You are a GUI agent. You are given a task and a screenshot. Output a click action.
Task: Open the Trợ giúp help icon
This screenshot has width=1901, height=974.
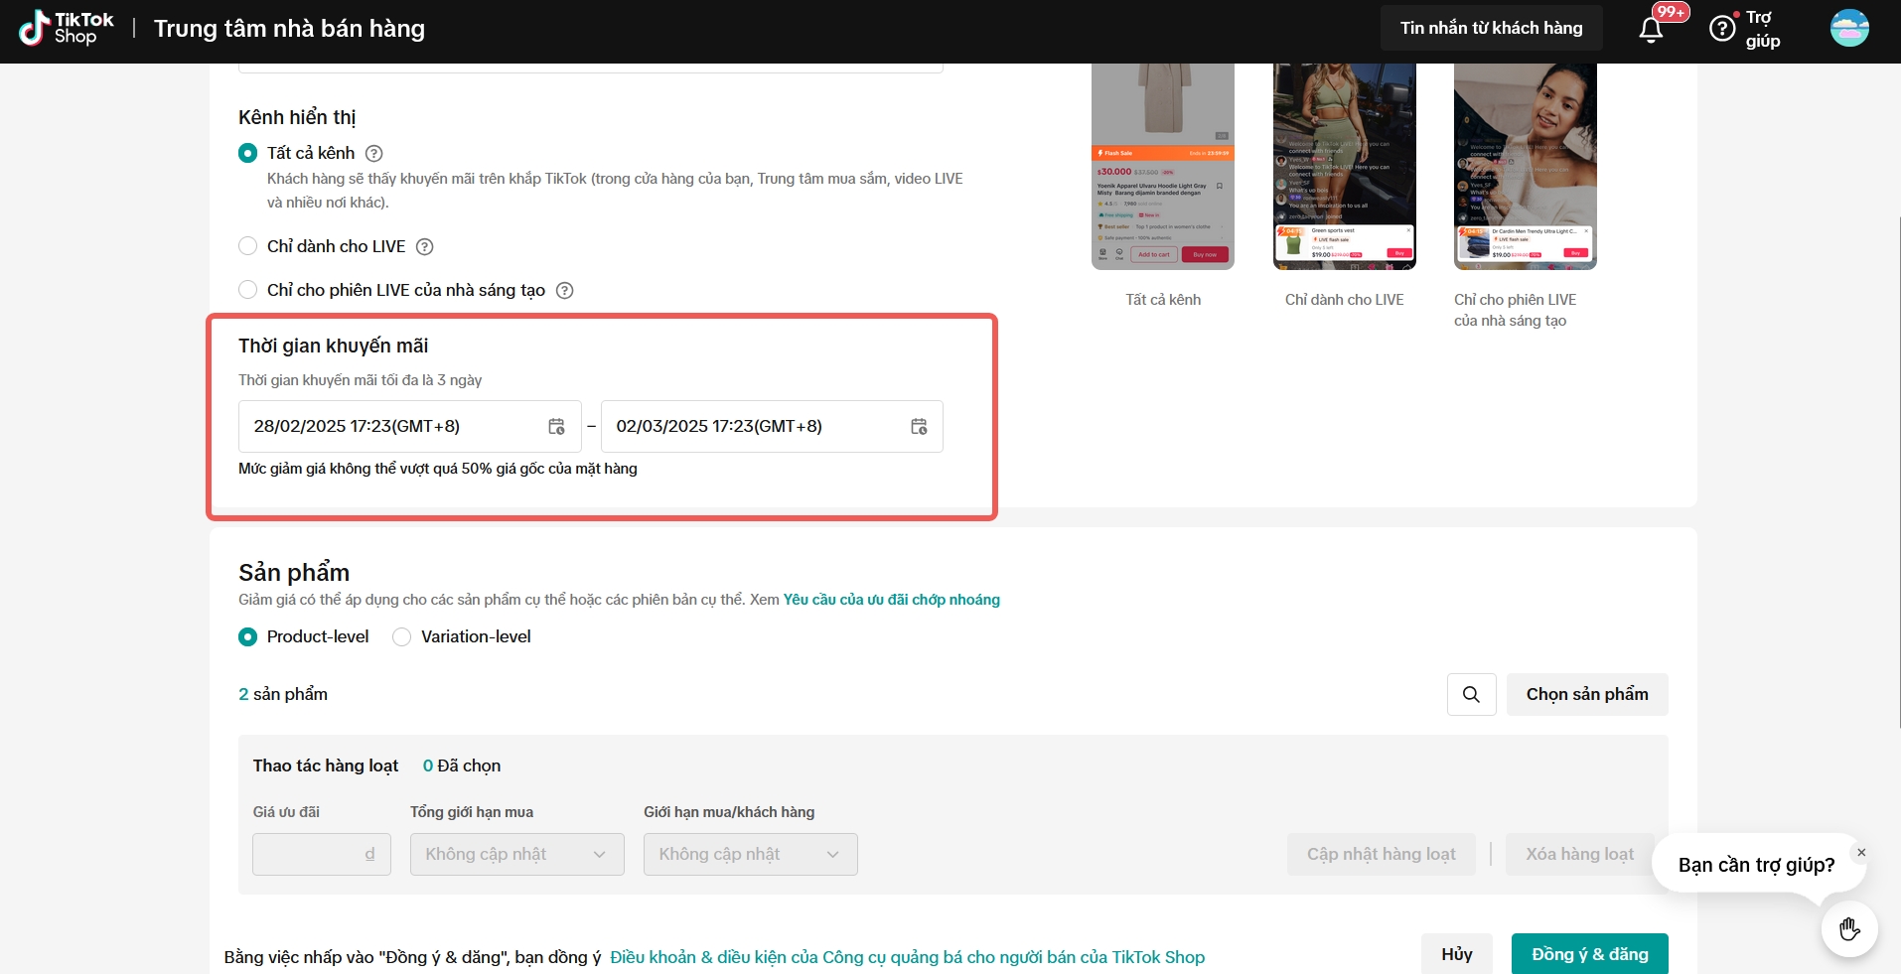[1722, 29]
